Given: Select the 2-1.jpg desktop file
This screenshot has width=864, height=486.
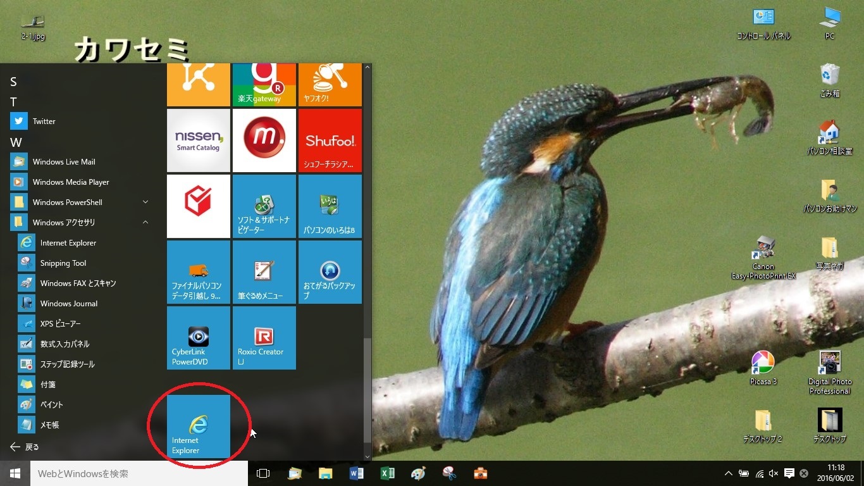Looking at the screenshot, I should point(32,28).
